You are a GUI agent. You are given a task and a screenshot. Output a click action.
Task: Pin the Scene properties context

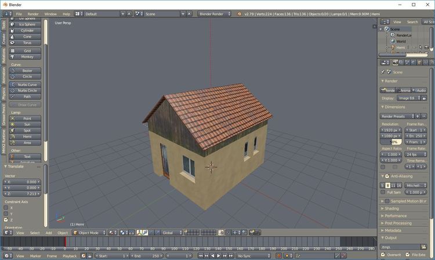[x=383, y=72]
